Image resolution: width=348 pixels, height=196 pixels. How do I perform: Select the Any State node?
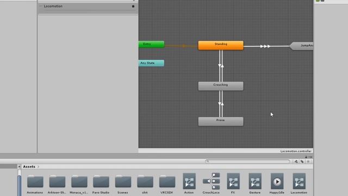(x=152, y=63)
